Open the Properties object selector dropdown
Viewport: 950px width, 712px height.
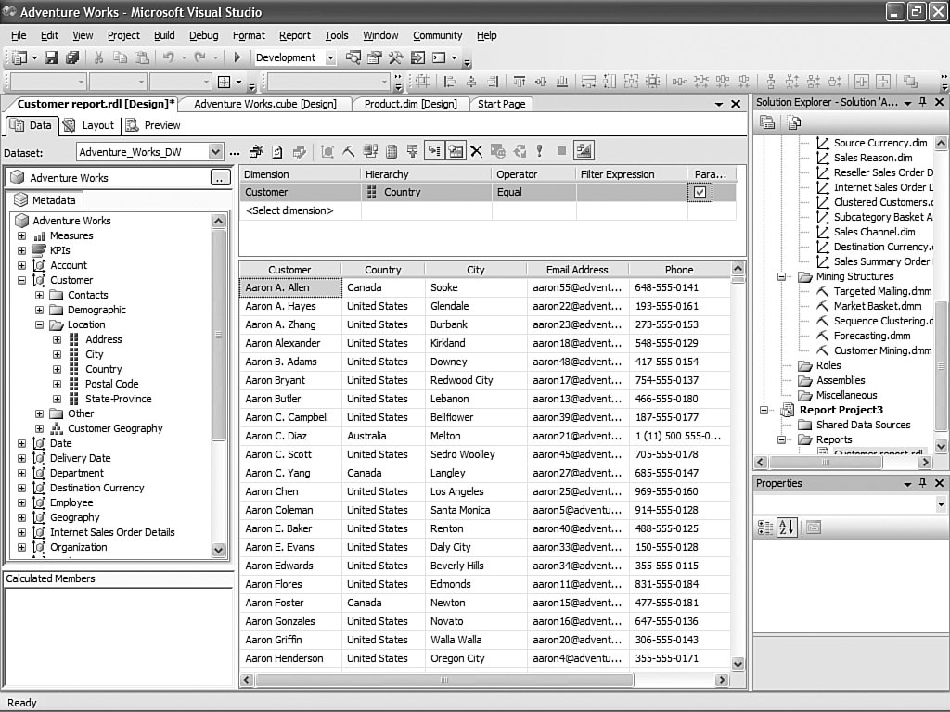pos(941,503)
